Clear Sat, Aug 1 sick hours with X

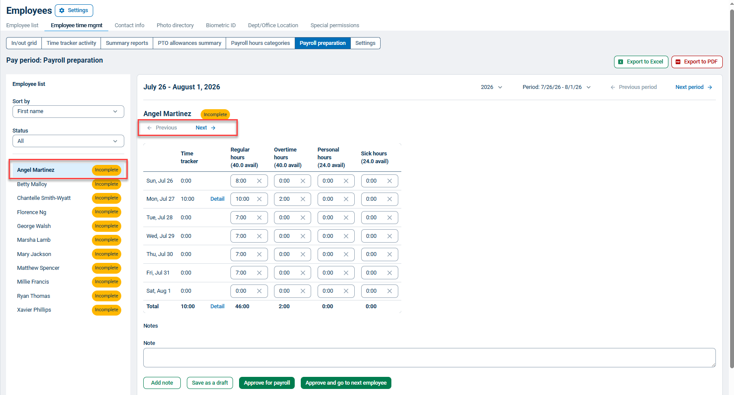pyautogui.click(x=390, y=291)
